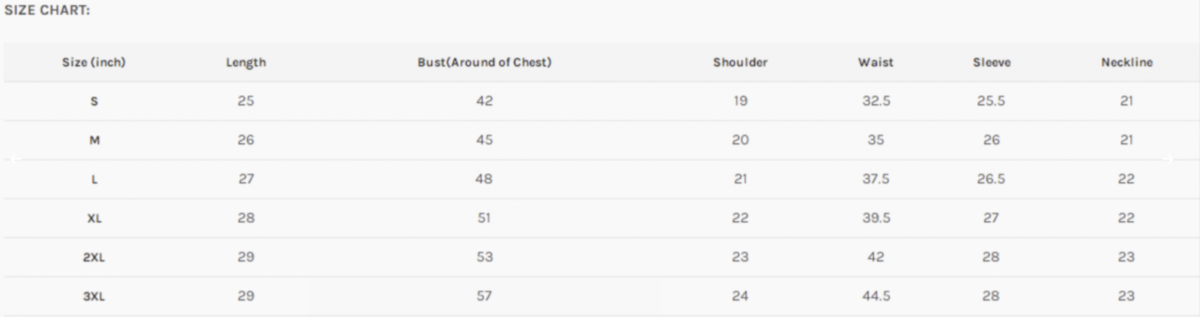
Task: Select the Bust(Around of Chest) header
Action: point(484,62)
